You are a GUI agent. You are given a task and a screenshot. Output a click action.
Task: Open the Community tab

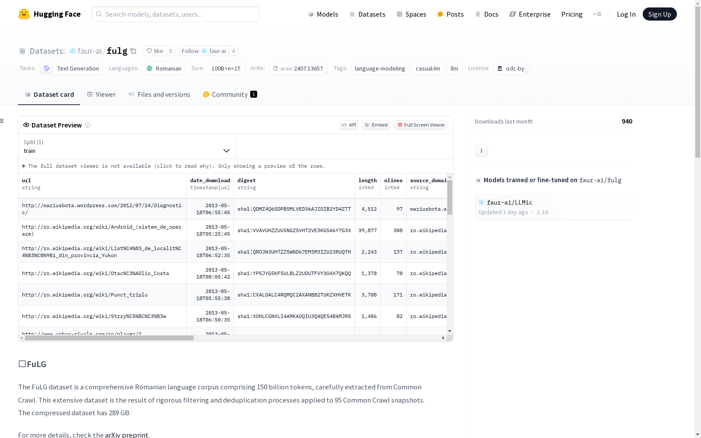tap(230, 95)
